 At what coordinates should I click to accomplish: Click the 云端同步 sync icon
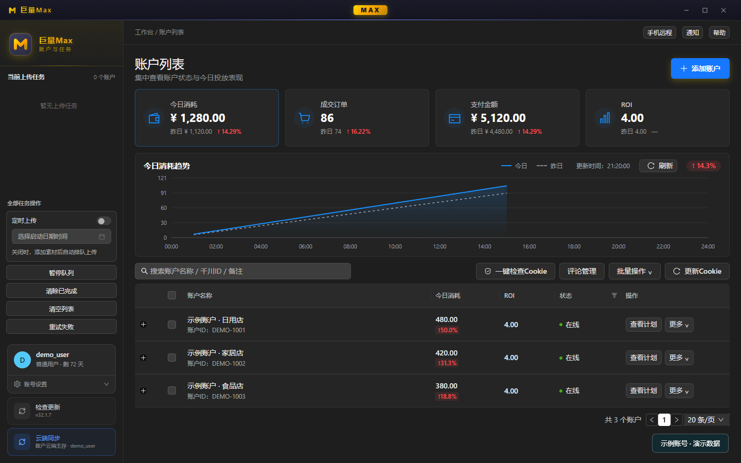point(22,442)
